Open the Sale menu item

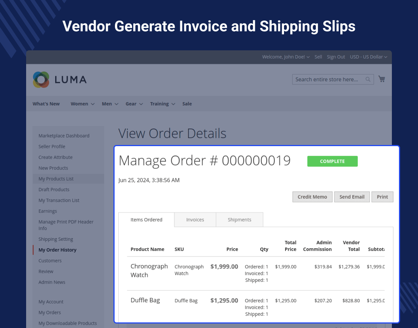[x=187, y=104]
